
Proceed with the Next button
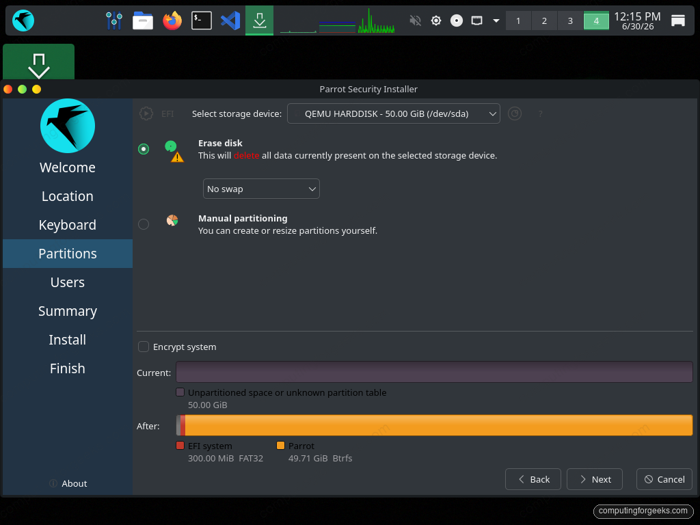595,479
